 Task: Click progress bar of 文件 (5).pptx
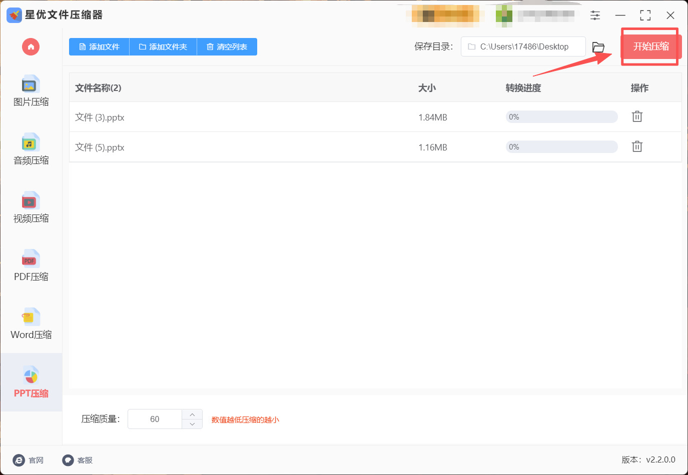562,147
